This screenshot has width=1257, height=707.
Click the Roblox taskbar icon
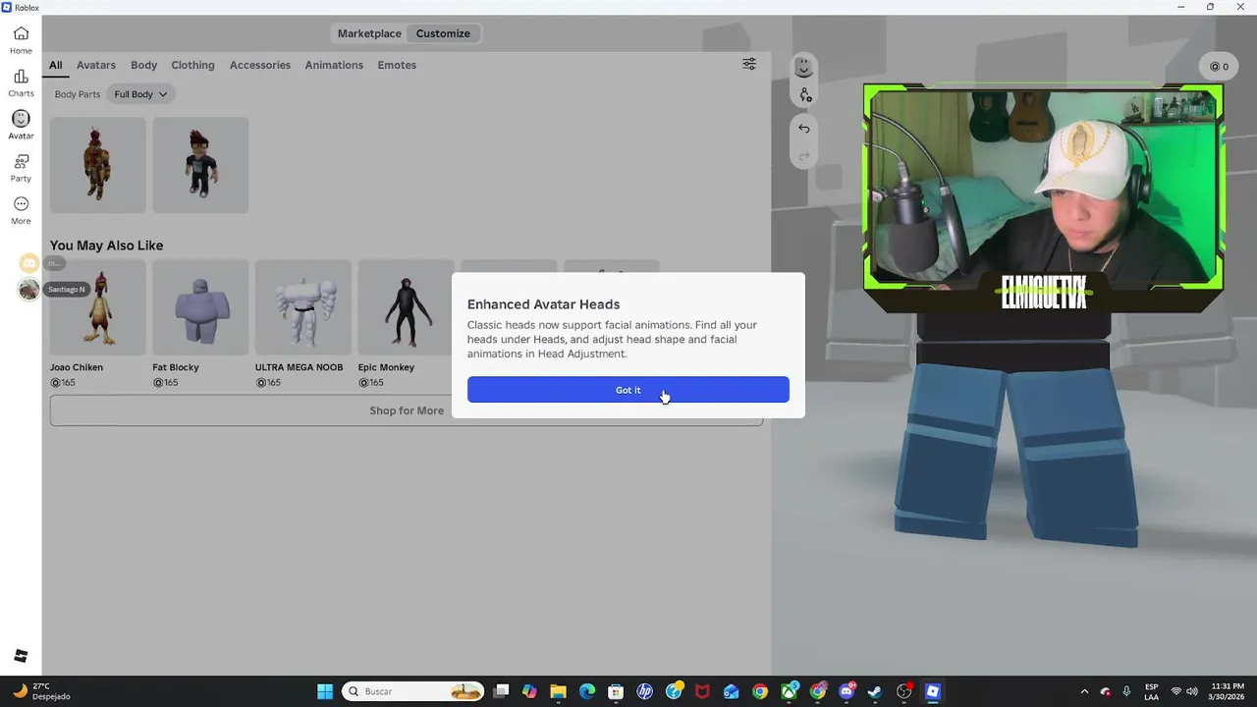[x=933, y=691]
